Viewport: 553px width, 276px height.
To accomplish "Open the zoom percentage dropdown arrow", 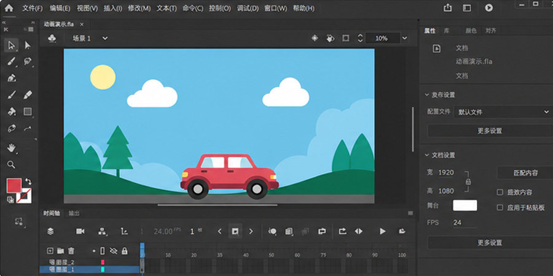I will [x=405, y=38].
